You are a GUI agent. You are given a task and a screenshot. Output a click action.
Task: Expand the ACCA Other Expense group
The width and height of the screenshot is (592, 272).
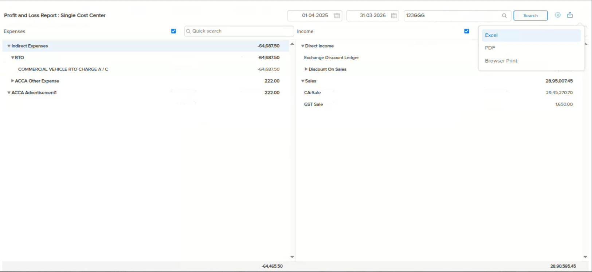(13, 81)
